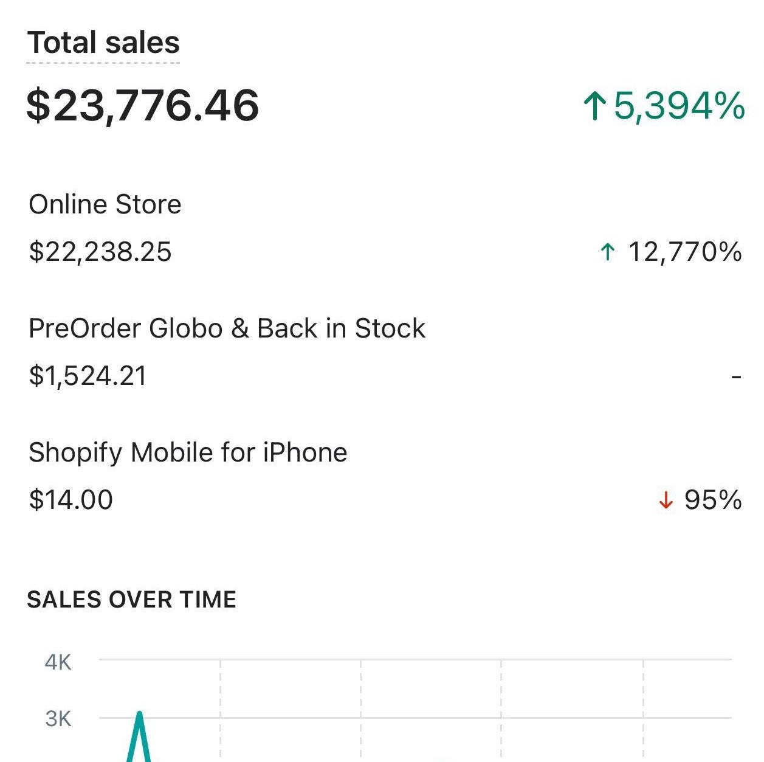Click the green up arrow beside 5,394%

click(x=595, y=106)
